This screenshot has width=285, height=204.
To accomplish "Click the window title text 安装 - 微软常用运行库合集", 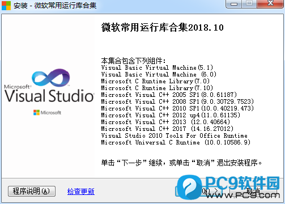I will [x=55, y=6].
